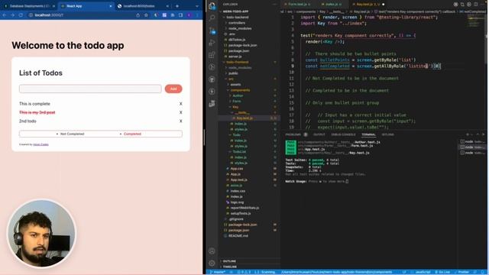This screenshot has width=489, height=275.
Task: Open DEBUG CONSOLE panel tab
Action: point(343,134)
